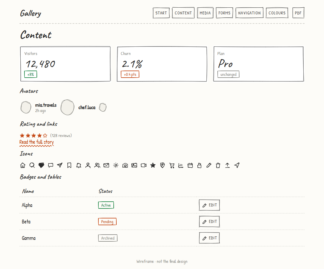Viewport: 324px width, 269px height.
Task: Click the 12,480 visitors value
Action: [41, 64]
